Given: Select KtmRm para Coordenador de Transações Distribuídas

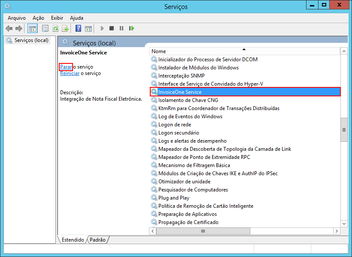Looking at the screenshot, I should tap(219, 108).
